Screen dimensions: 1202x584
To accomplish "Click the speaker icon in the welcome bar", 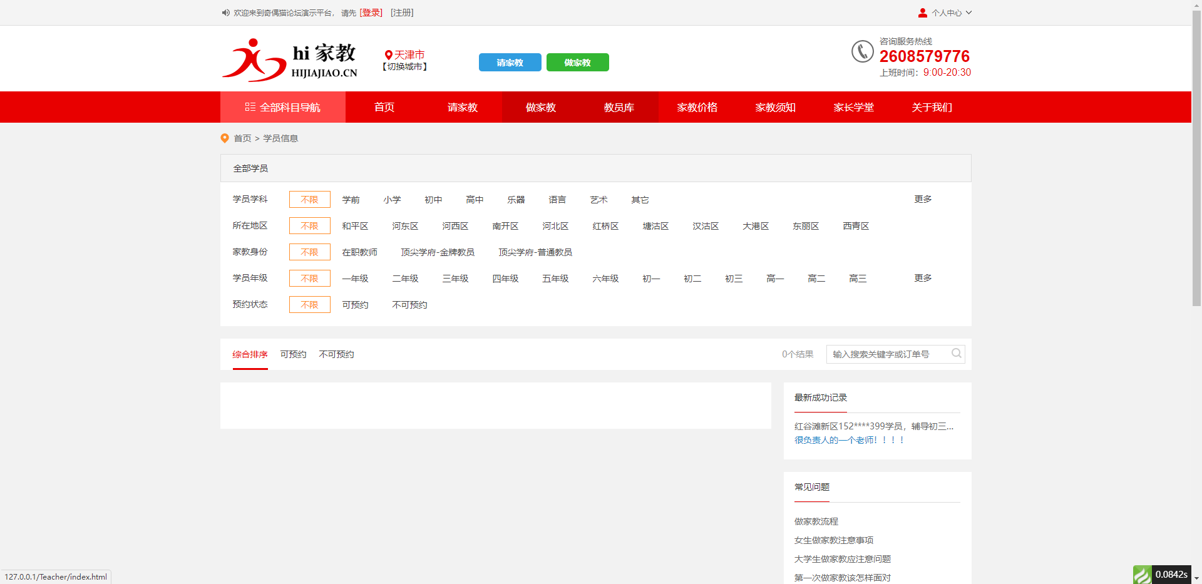I will pyautogui.click(x=225, y=12).
